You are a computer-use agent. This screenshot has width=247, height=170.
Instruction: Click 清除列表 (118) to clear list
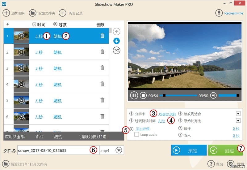pyautogui.click(x=93, y=136)
